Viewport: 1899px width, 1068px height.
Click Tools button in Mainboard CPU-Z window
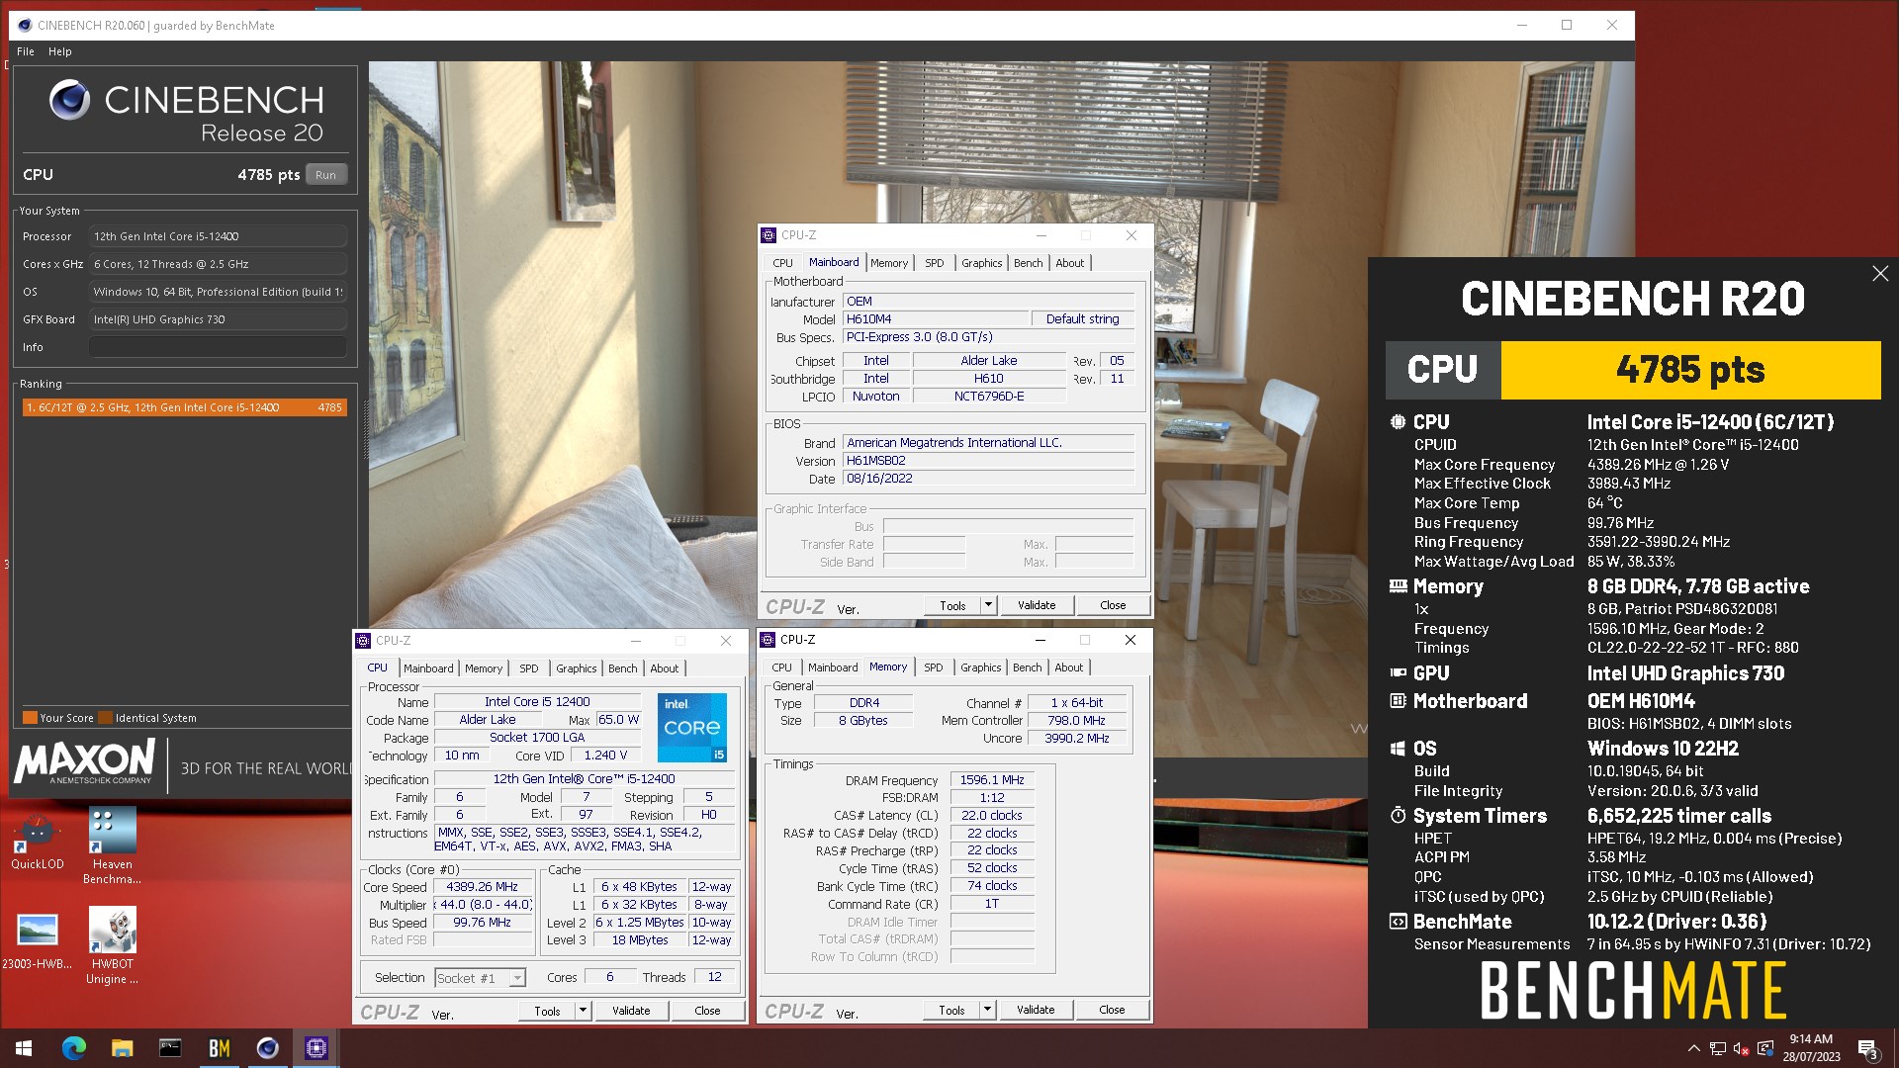[x=952, y=605]
